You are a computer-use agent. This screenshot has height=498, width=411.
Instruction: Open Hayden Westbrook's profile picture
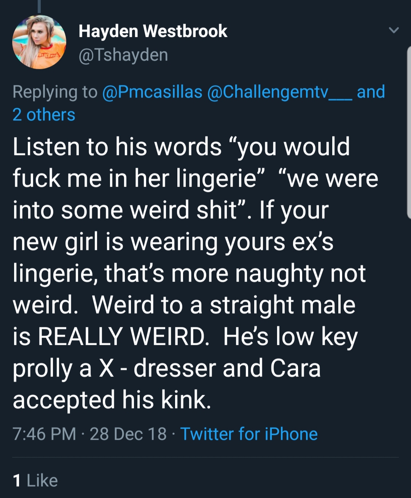[x=39, y=42]
